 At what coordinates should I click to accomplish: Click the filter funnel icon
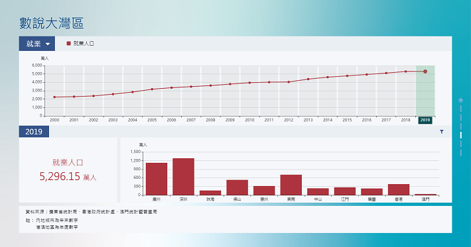tap(442, 132)
